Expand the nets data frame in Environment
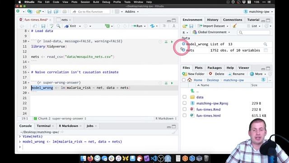Image resolution: width=289 pixels, height=163 pixels. click(183, 50)
